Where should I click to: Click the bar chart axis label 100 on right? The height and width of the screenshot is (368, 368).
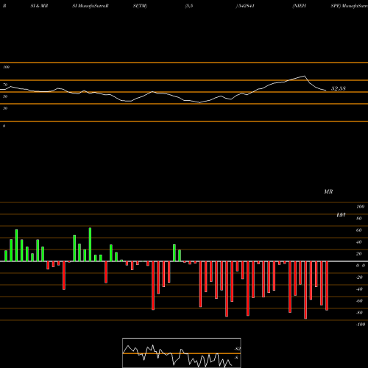[x=360, y=207]
